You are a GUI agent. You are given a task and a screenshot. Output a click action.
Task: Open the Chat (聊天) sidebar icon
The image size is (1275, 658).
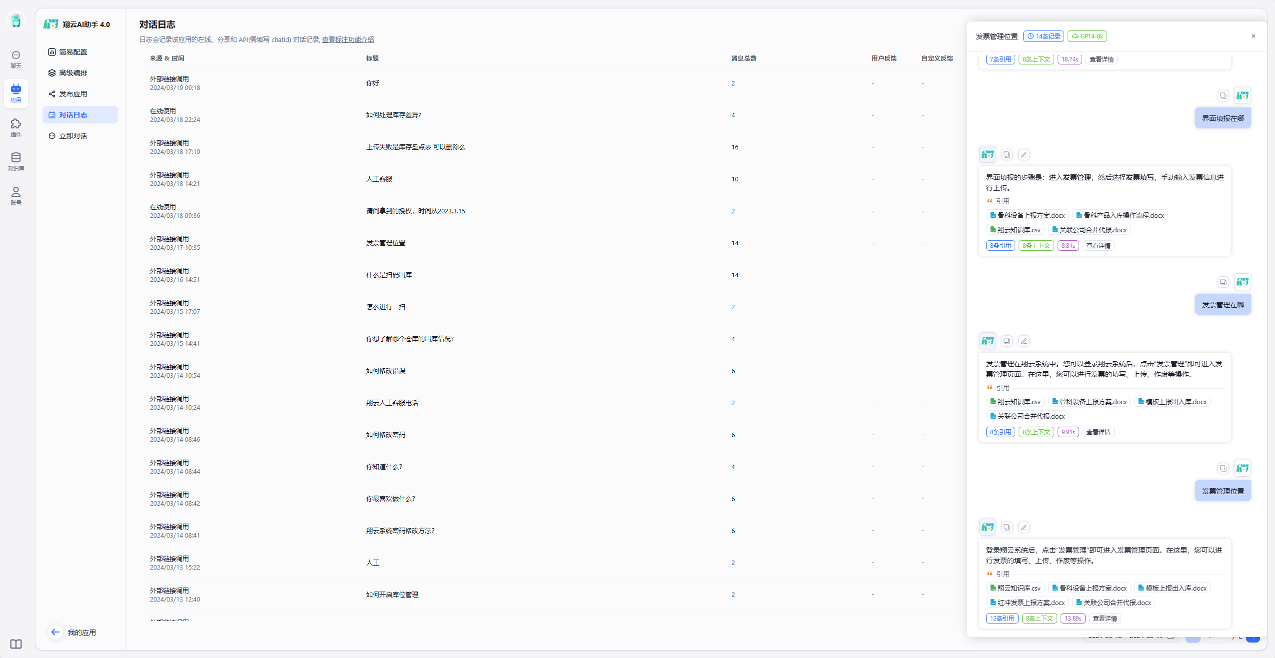(x=16, y=59)
